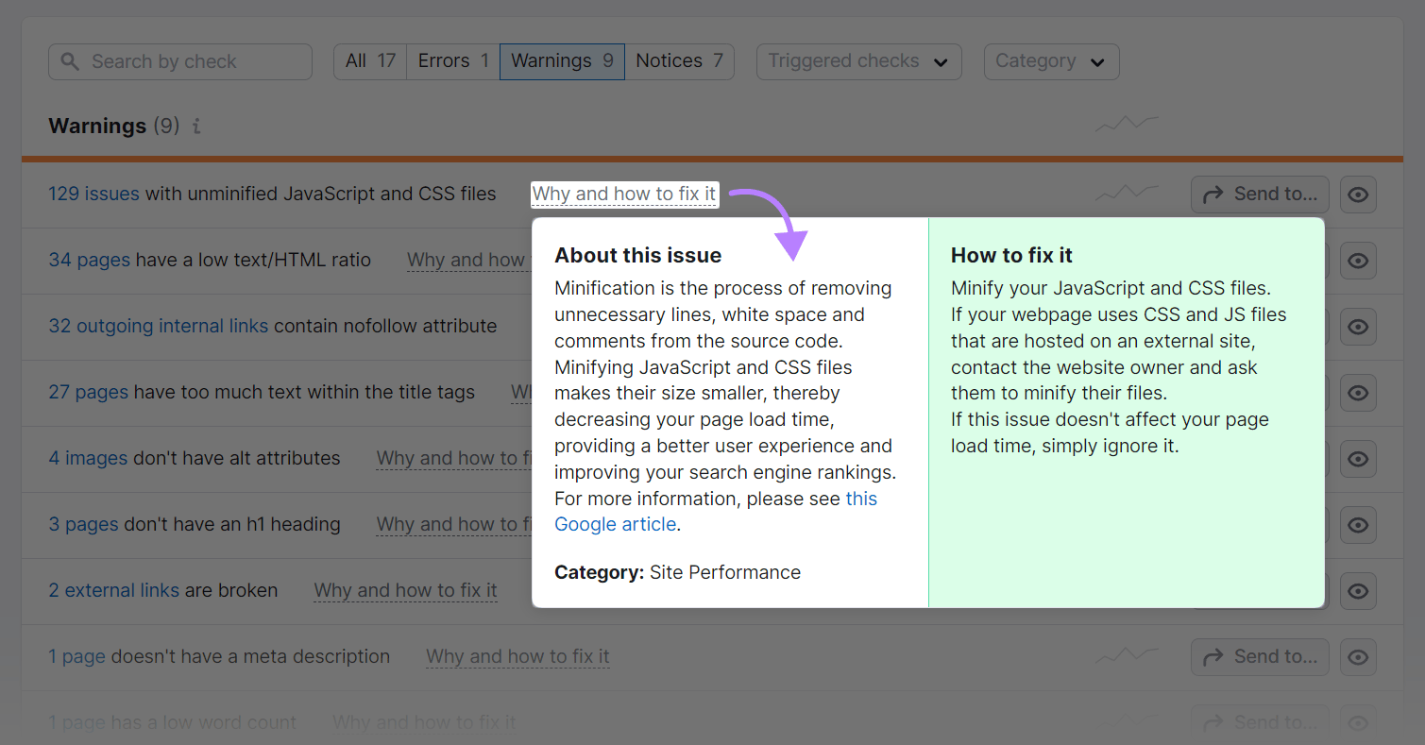The image size is (1425, 745).
Task: Open the Triggered checks dropdown
Action: 857,60
